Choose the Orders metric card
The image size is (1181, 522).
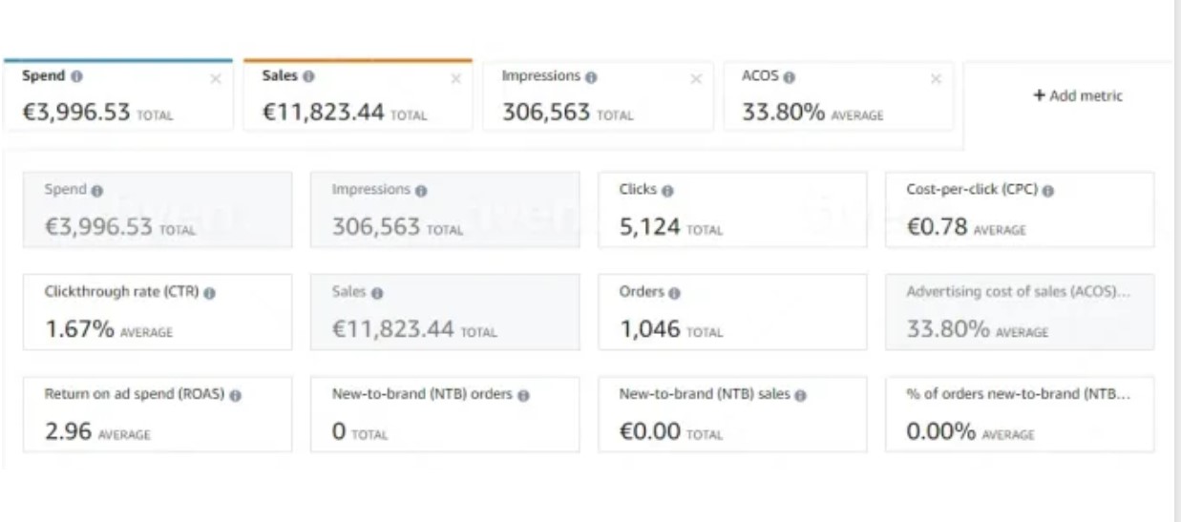(732, 312)
